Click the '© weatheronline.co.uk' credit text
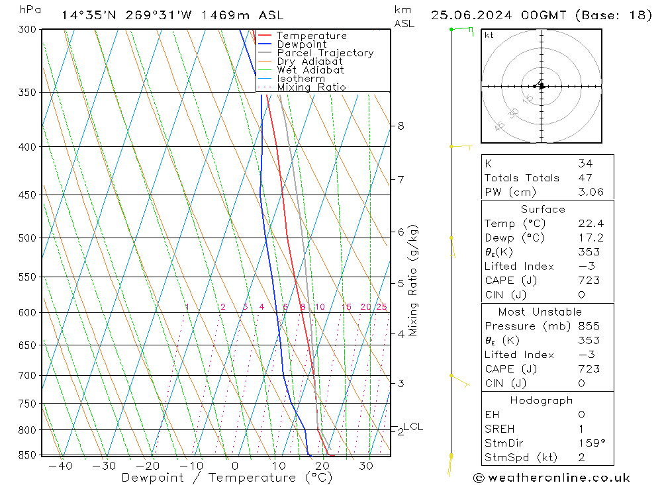The image size is (662, 485). point(552,478)
